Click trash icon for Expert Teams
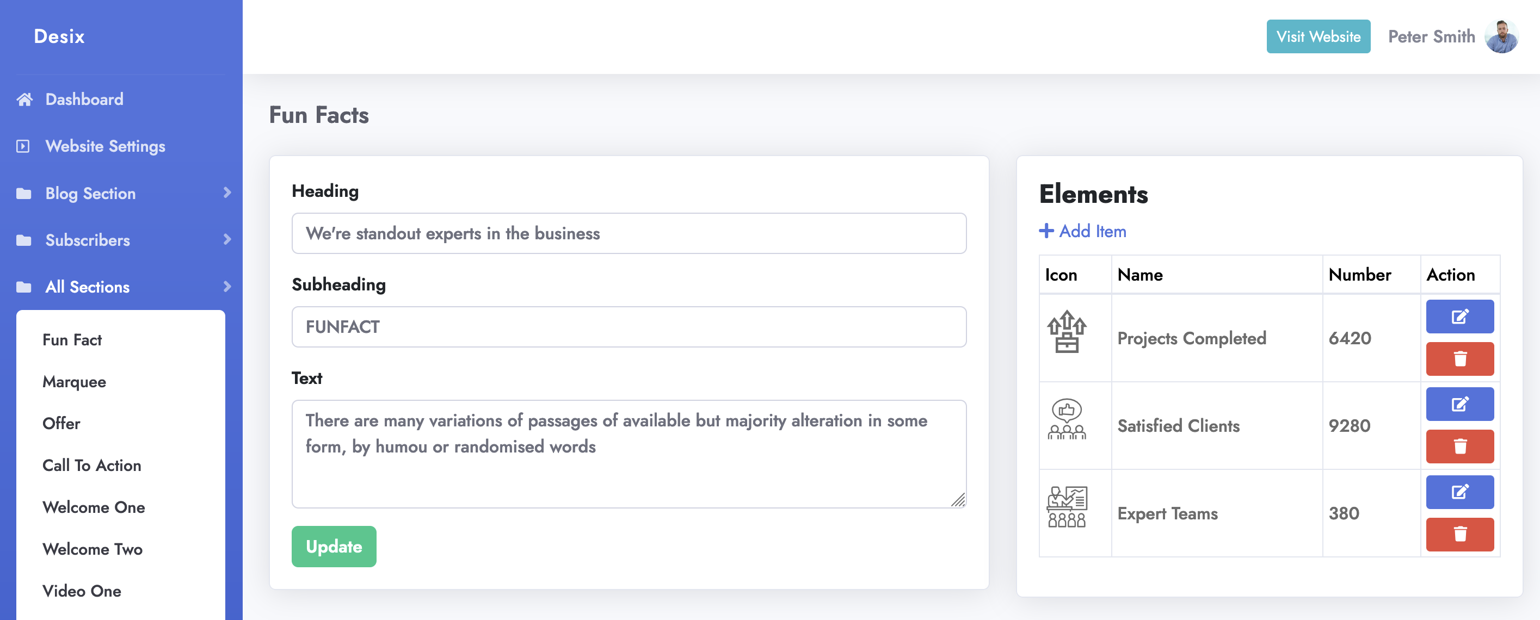 pyautogui.click(x=1459, y=535)
